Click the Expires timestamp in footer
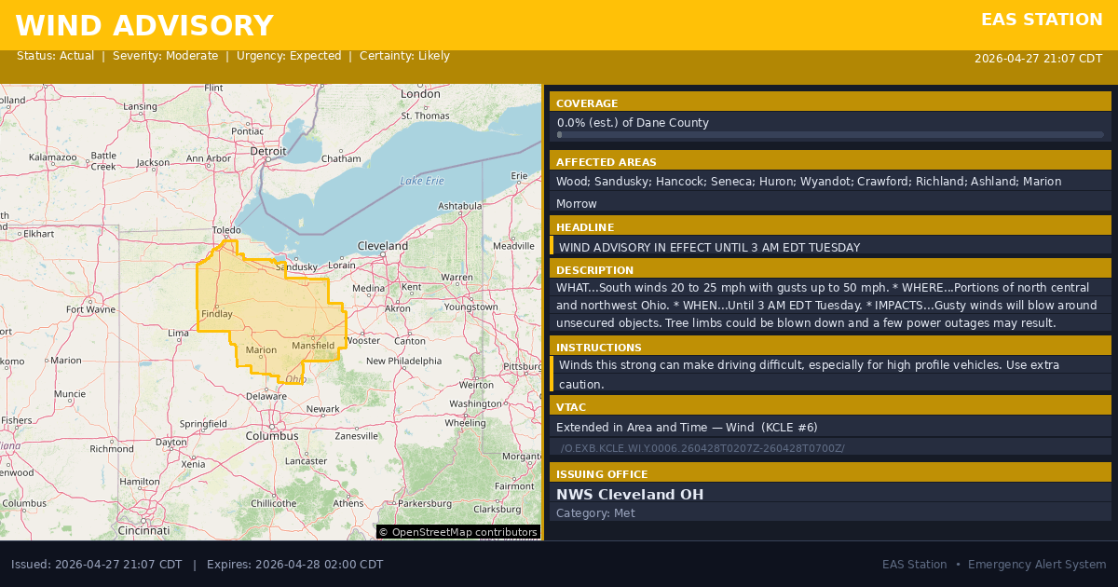The width and height of the screenshot is (1118, 587). (x=294, y=565)
